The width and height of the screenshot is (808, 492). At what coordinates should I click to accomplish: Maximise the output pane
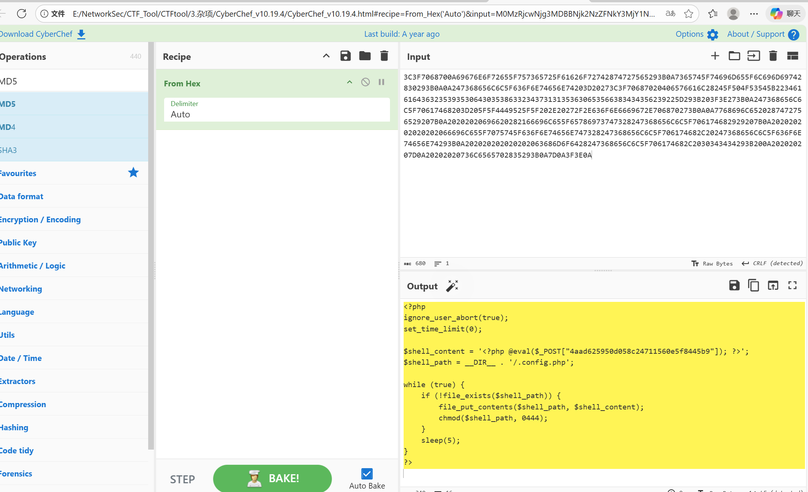[792, 285]
